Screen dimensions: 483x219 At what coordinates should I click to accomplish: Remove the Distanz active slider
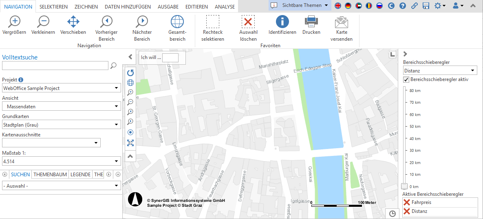[x=406, y=211]
